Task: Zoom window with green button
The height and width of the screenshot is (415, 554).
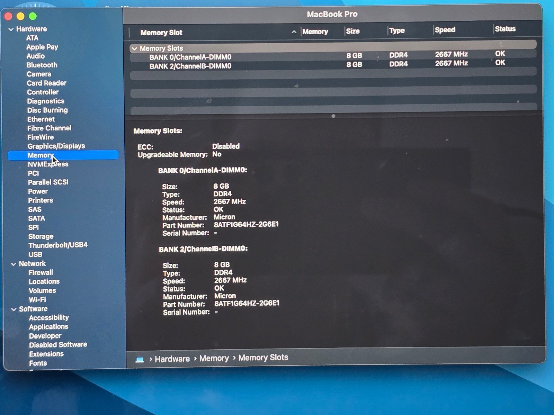Action: [x=33, y=16]
